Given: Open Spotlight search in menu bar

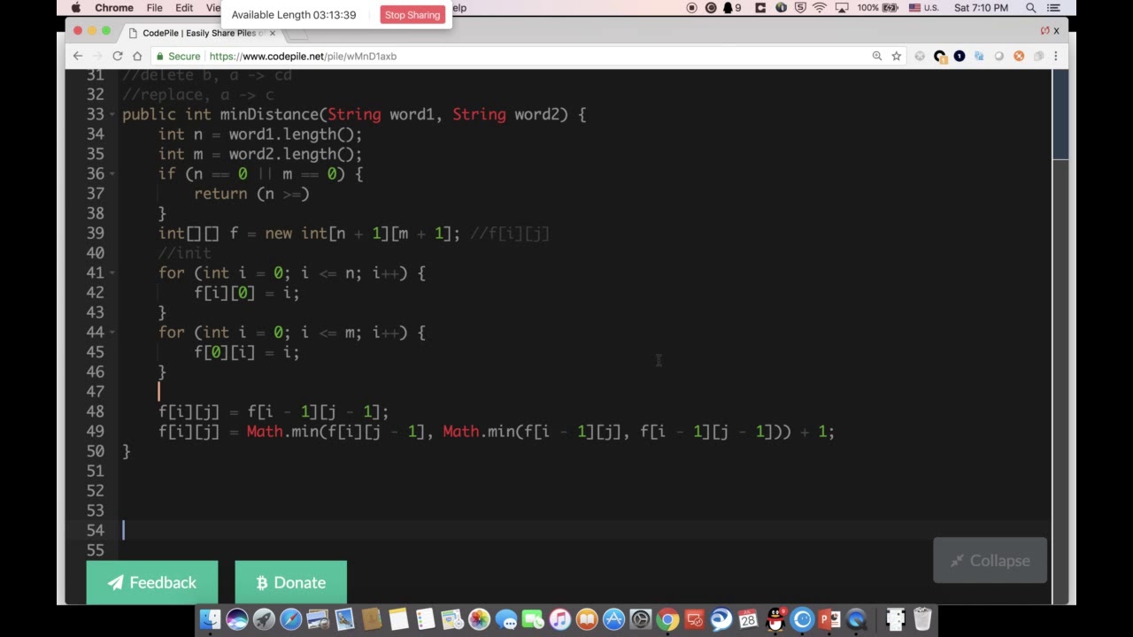Looking at the screenshot, I should point(1031,8).
